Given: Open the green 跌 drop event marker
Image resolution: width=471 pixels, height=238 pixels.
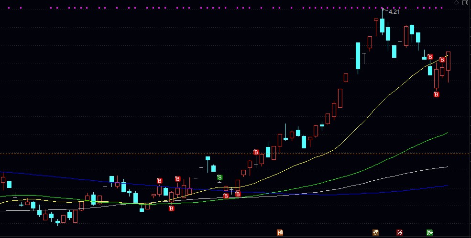Looking at the screenshot, I should point(430,232).
